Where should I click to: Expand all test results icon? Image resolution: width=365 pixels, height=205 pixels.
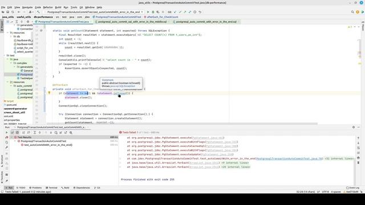[x=35, y=133]
